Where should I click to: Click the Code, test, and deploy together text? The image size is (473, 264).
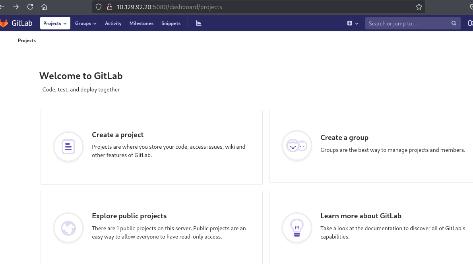(x=81, y=89)
